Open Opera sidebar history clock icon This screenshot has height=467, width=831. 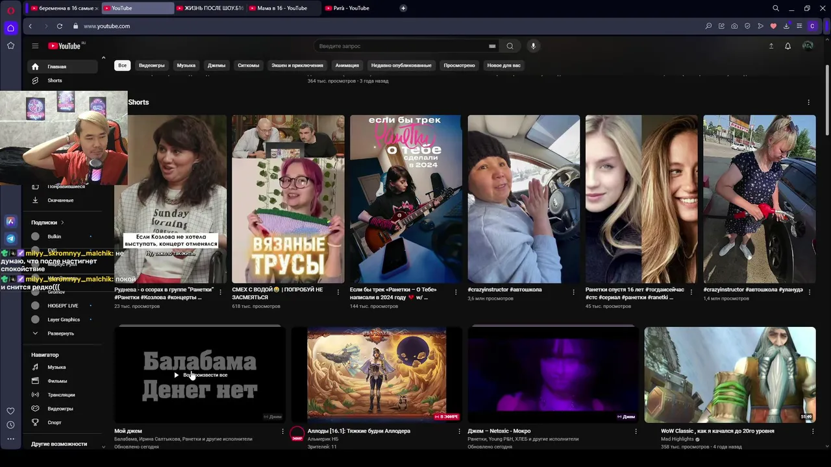(10, 425)
